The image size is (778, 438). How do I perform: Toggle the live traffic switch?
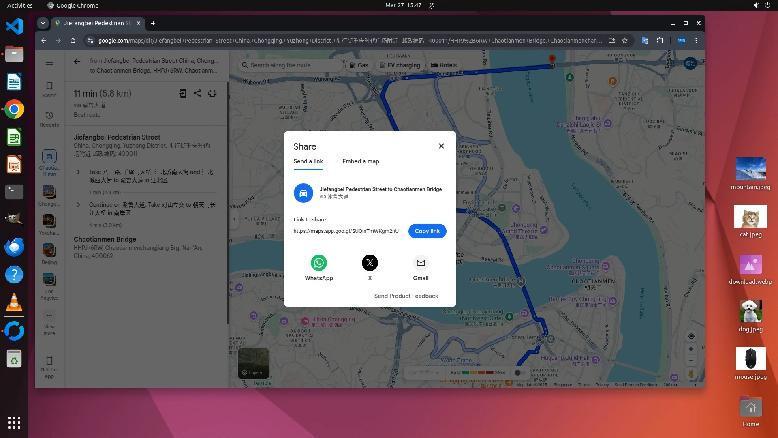click(519, 373)
